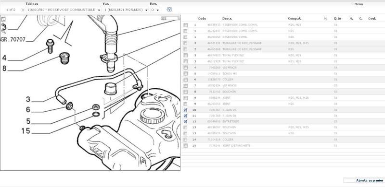Tick checkbox for COLLIER 13126070
Image resolution: width=385 pixels, height=187 pixels.
pyautogui.click(x=185, y=80)
